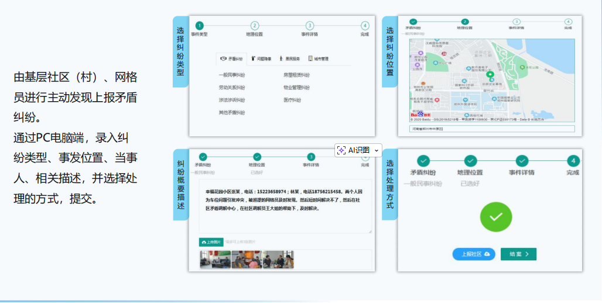Expand the AI识图 dropdown arrow
Viewport: 602px width, 303px height.
376,150
